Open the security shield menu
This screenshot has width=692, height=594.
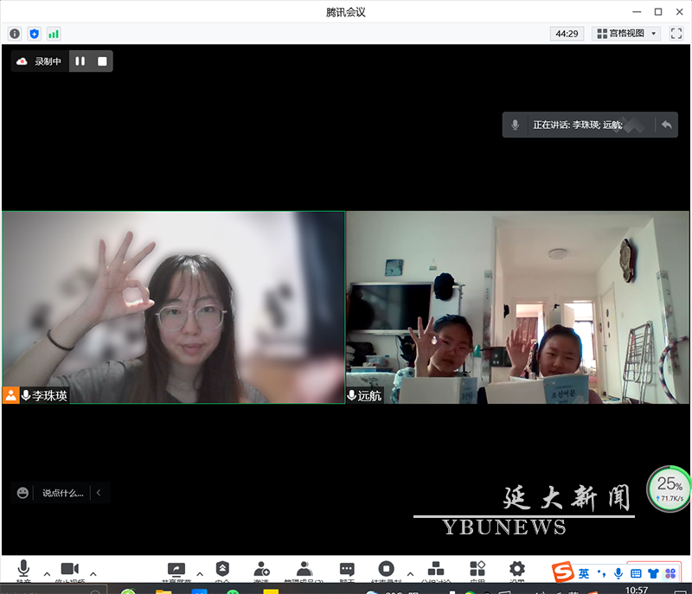click(x=222, y=569)
